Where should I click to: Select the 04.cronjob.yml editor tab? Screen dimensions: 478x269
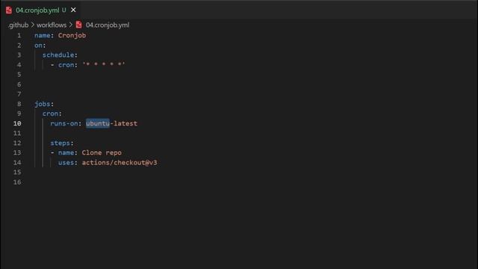pyautogui.click(x=41, y=10)
